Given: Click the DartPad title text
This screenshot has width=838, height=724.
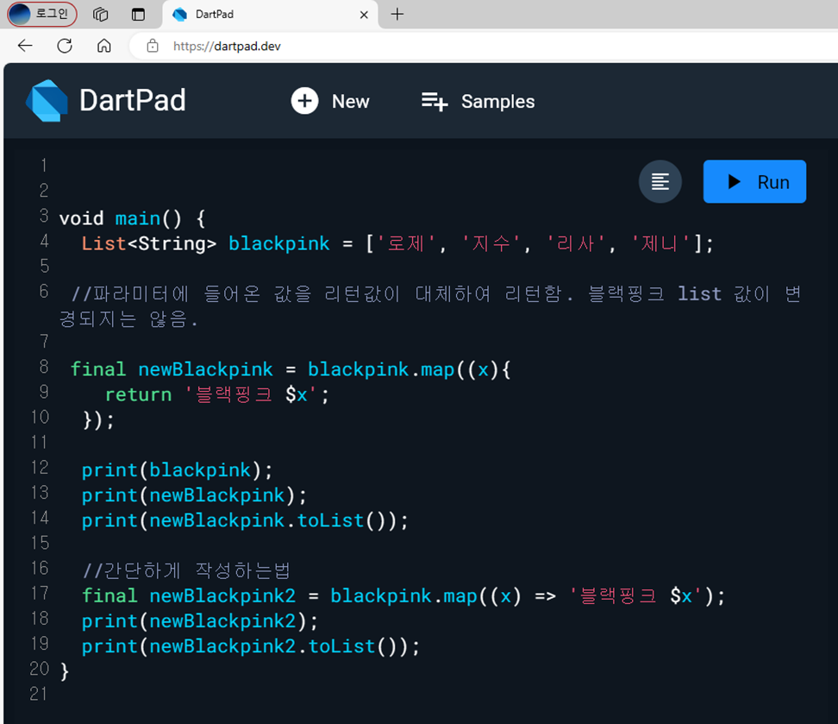Looking at the screenshot, I should pos(133,101).
